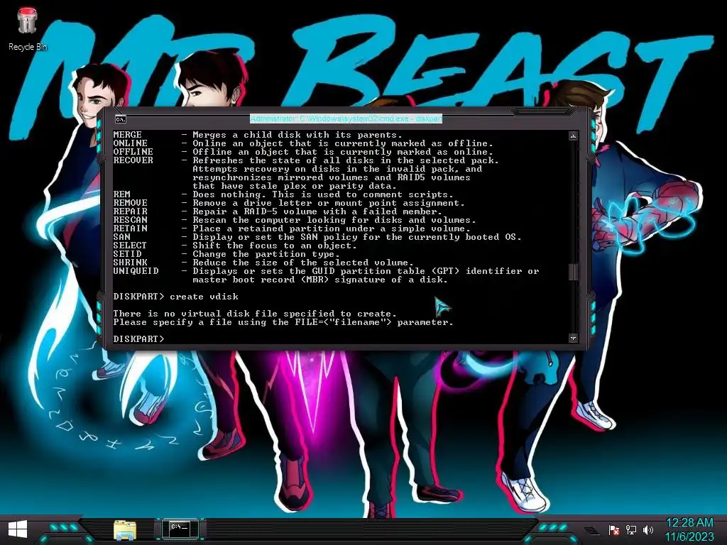Click the RECOVER command row
The width and height of the screenshot is (727, 545).
pos(306,160)
